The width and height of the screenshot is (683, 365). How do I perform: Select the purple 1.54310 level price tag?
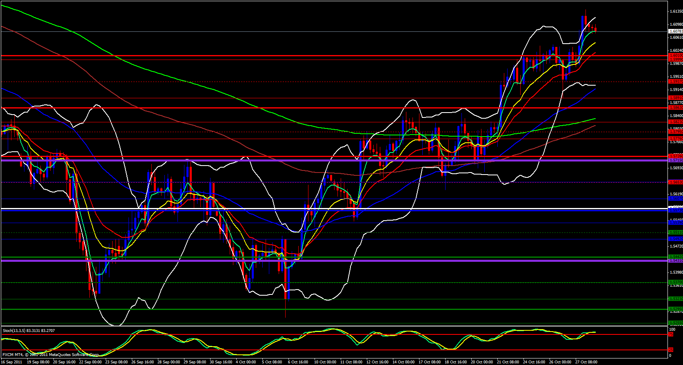click(x=675, y=261)
